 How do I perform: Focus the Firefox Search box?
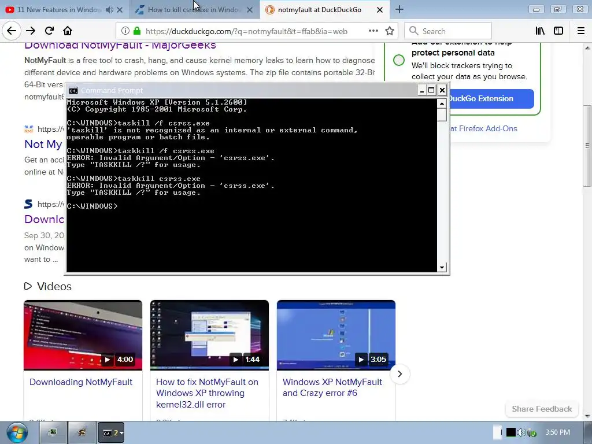[x=448, y=31]
